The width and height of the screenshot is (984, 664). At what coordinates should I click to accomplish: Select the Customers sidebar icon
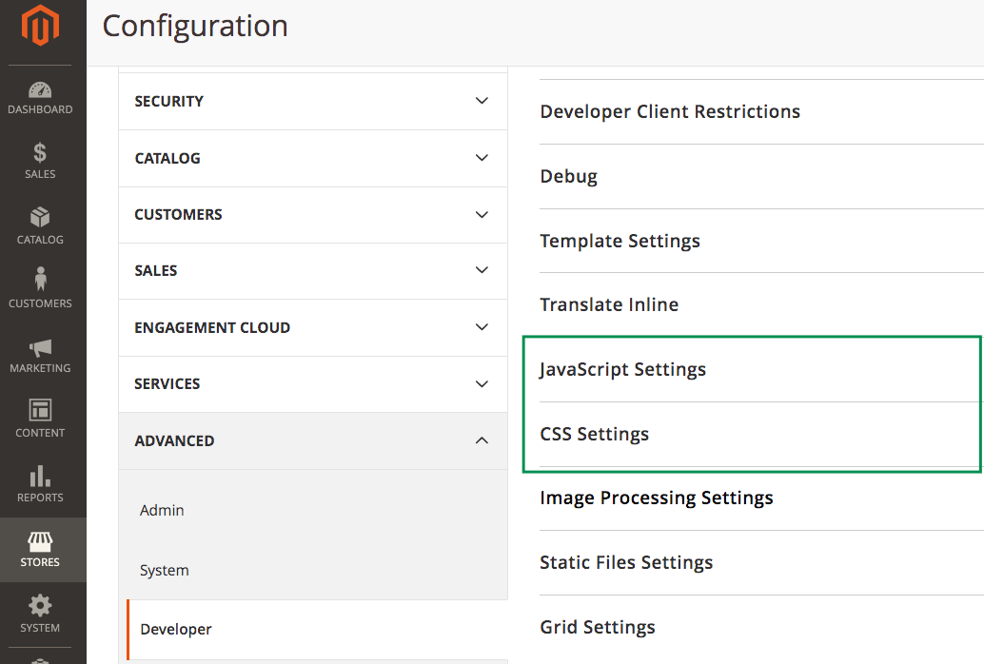(x=40, y=290)
